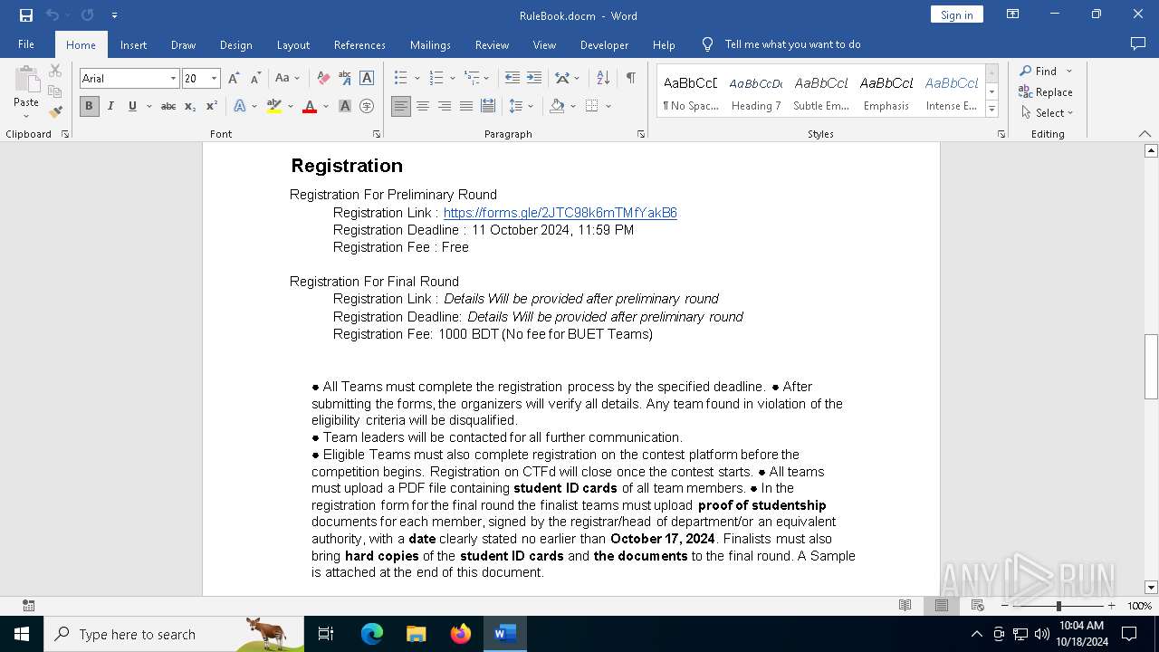Viewport: 1159px width, 652px height.
Task: Click the zoom slider handle
Action: click(1058, 606)
